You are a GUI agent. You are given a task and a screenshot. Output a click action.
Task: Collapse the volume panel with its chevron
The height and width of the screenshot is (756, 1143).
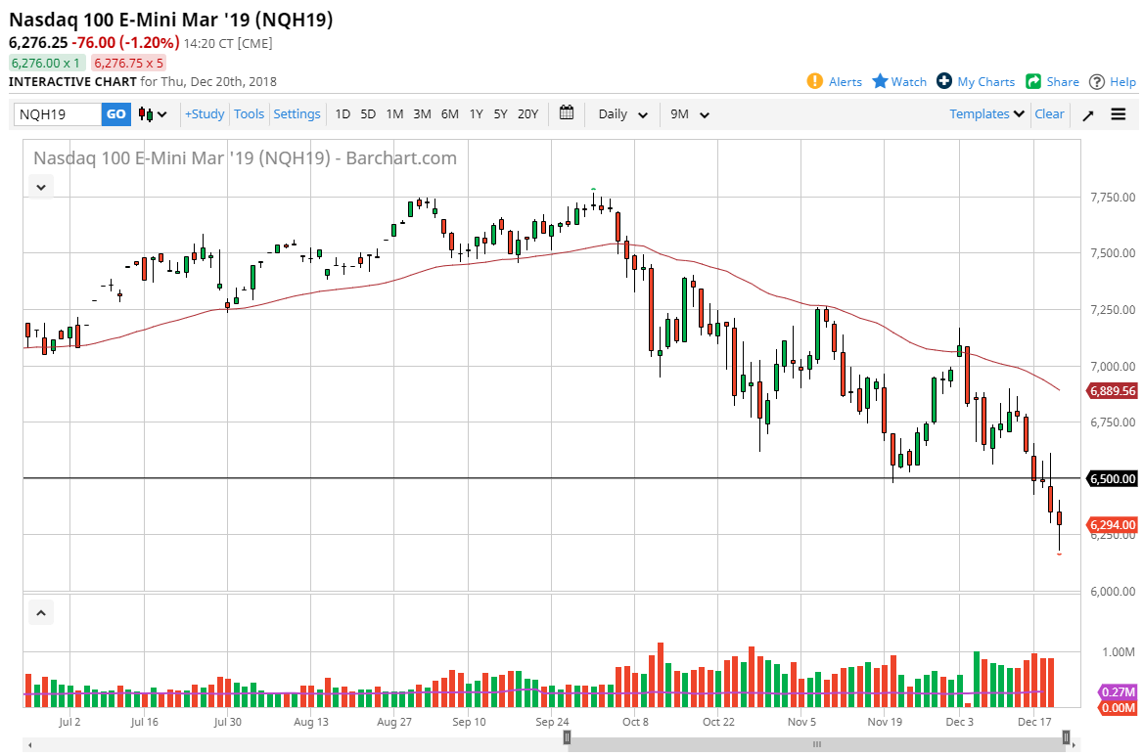40,611
